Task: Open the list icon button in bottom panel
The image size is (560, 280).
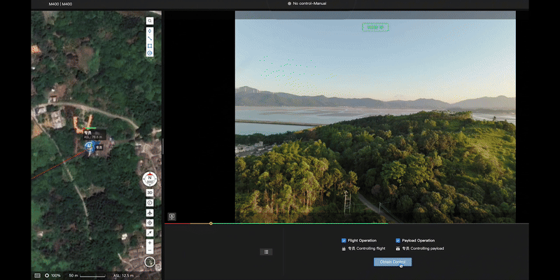Action: (266, 252)
